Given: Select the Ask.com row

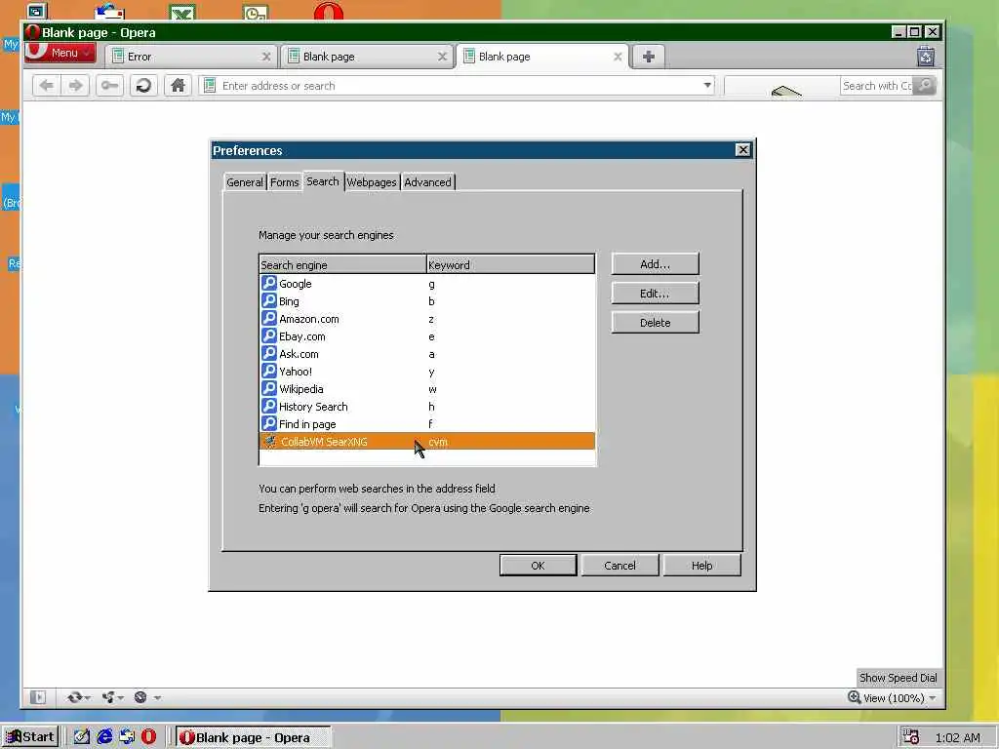Looking at the screenshot, I should 427,353.
